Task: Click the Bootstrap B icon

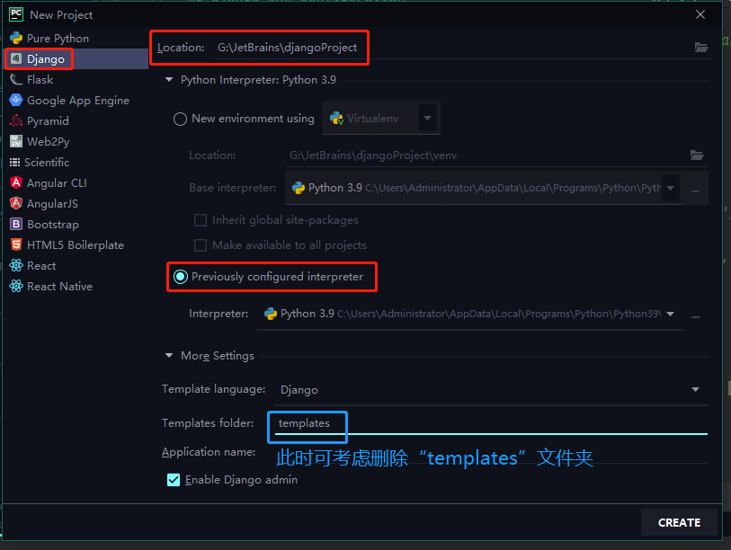Action: (x=16, y=224)
